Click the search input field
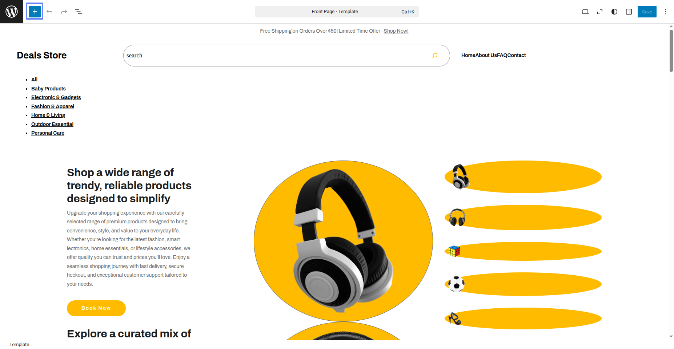The width and height of the screenshot is (674, 349). (276, 56)
